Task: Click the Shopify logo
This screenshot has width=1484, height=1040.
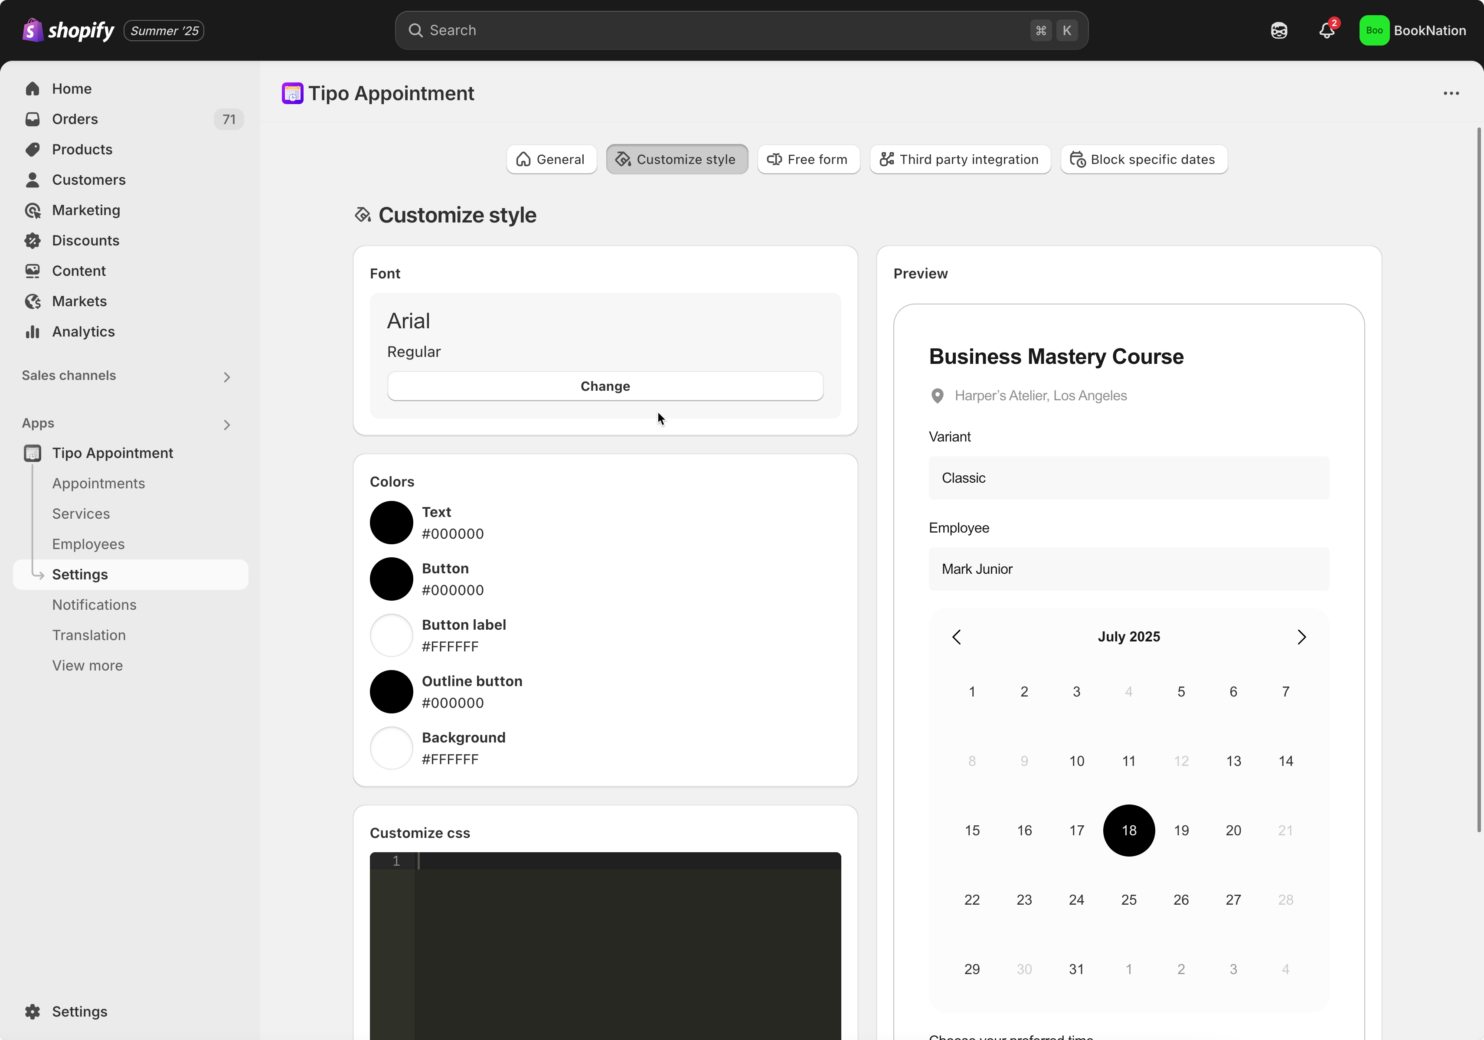Action: 68,30
